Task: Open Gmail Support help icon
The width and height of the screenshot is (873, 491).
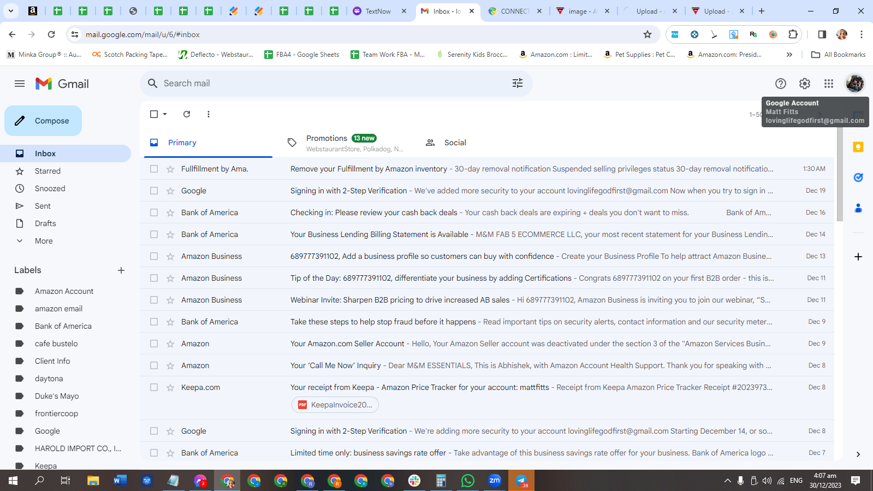Action: [x=781, y=84]
